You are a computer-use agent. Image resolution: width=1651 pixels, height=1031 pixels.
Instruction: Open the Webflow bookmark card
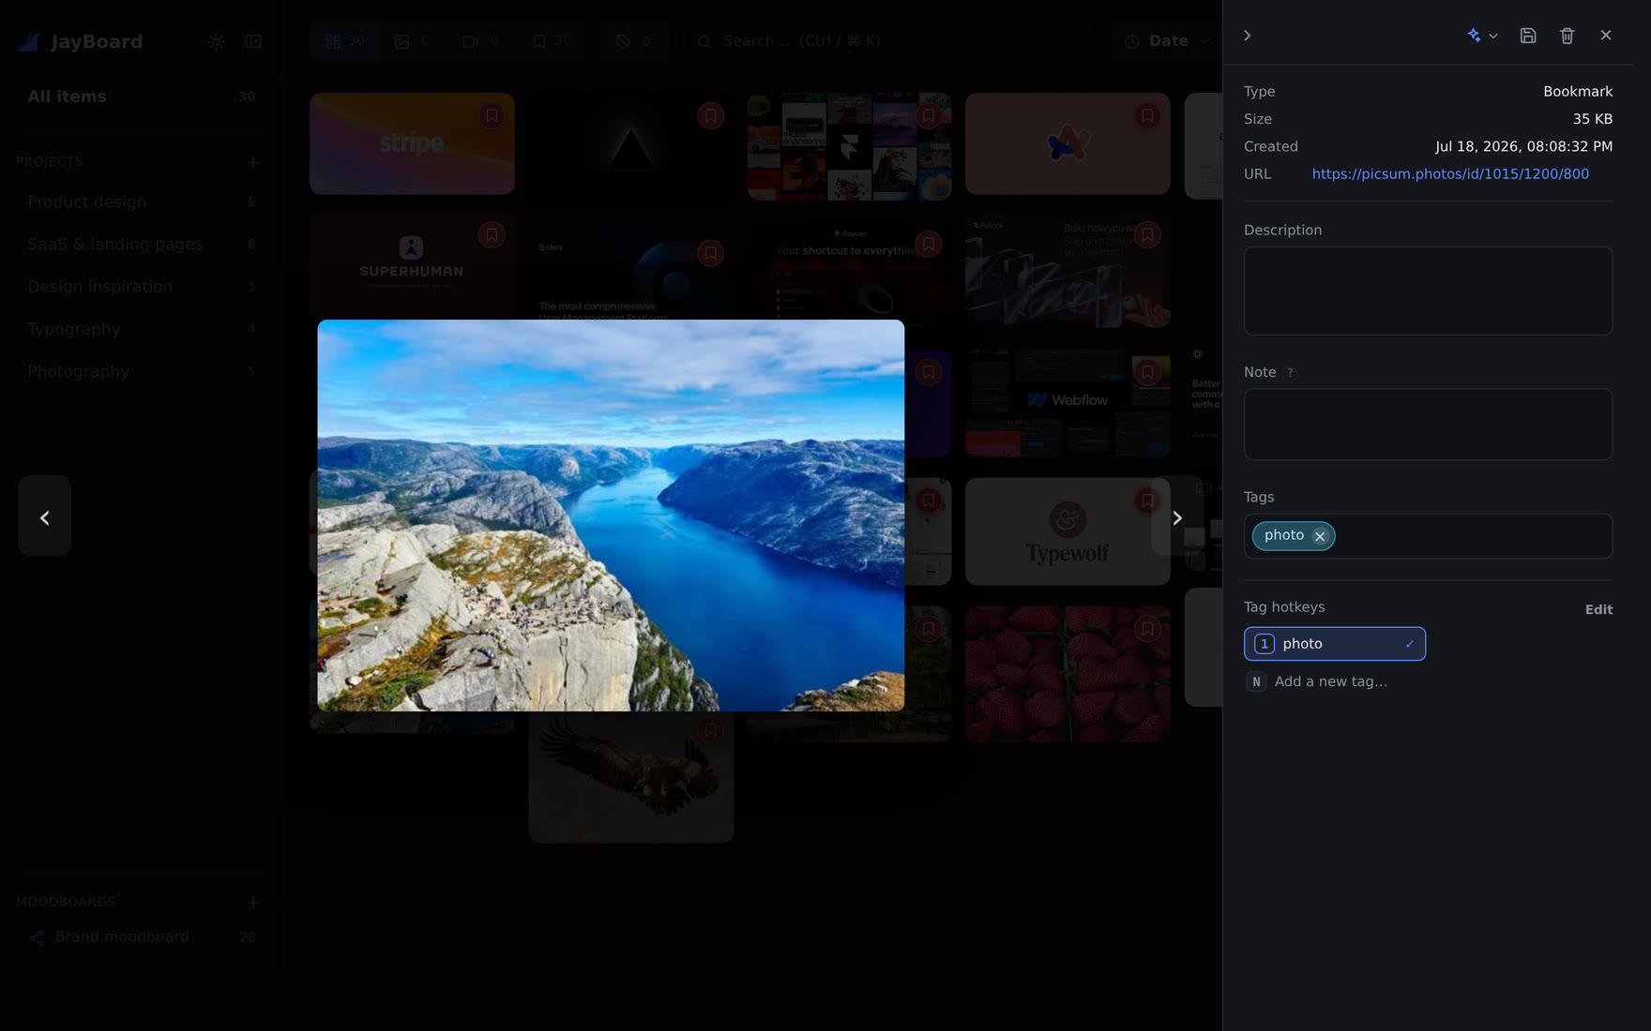[1068, 402]
